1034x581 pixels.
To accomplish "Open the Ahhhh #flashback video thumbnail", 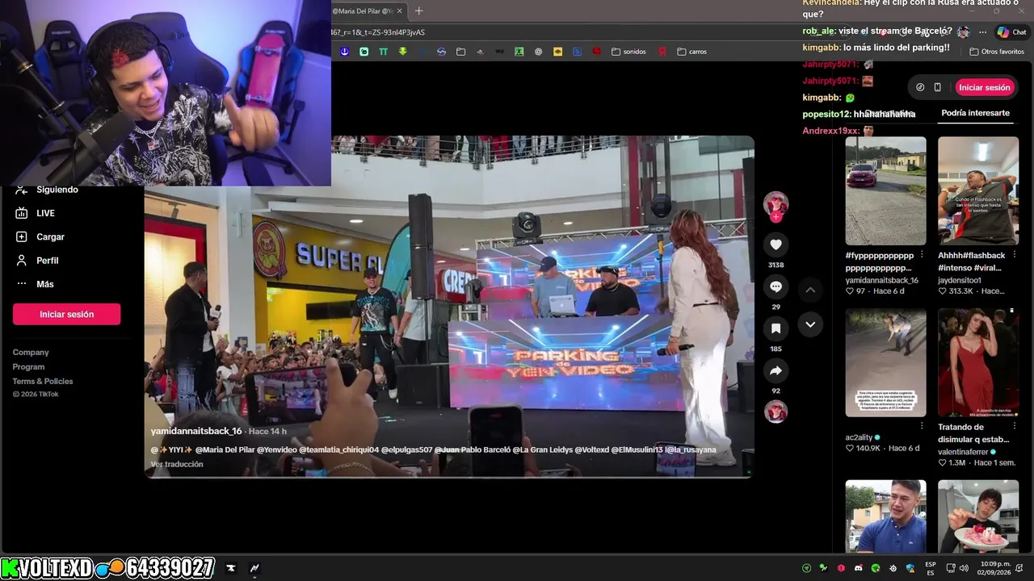I will [978, 190].
